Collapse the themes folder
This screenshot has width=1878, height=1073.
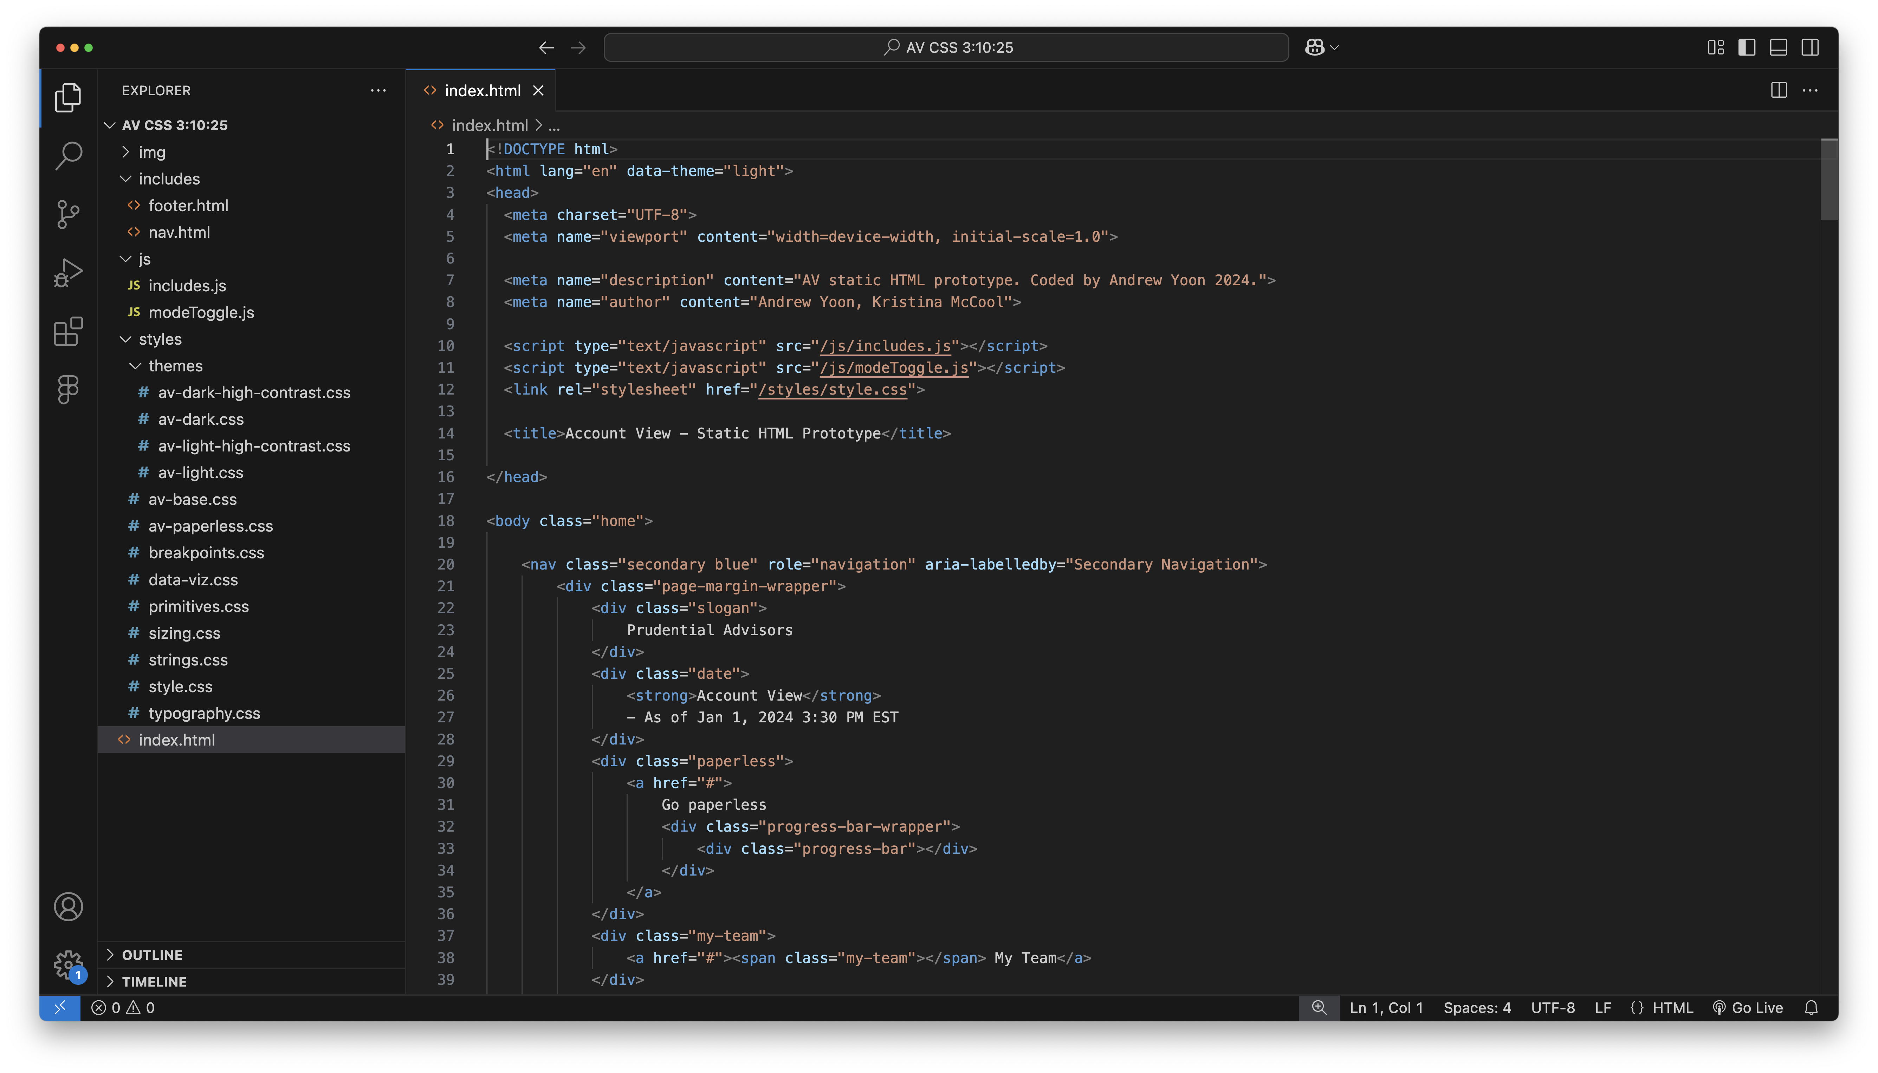pyautogui.click(x=251, y=365)
